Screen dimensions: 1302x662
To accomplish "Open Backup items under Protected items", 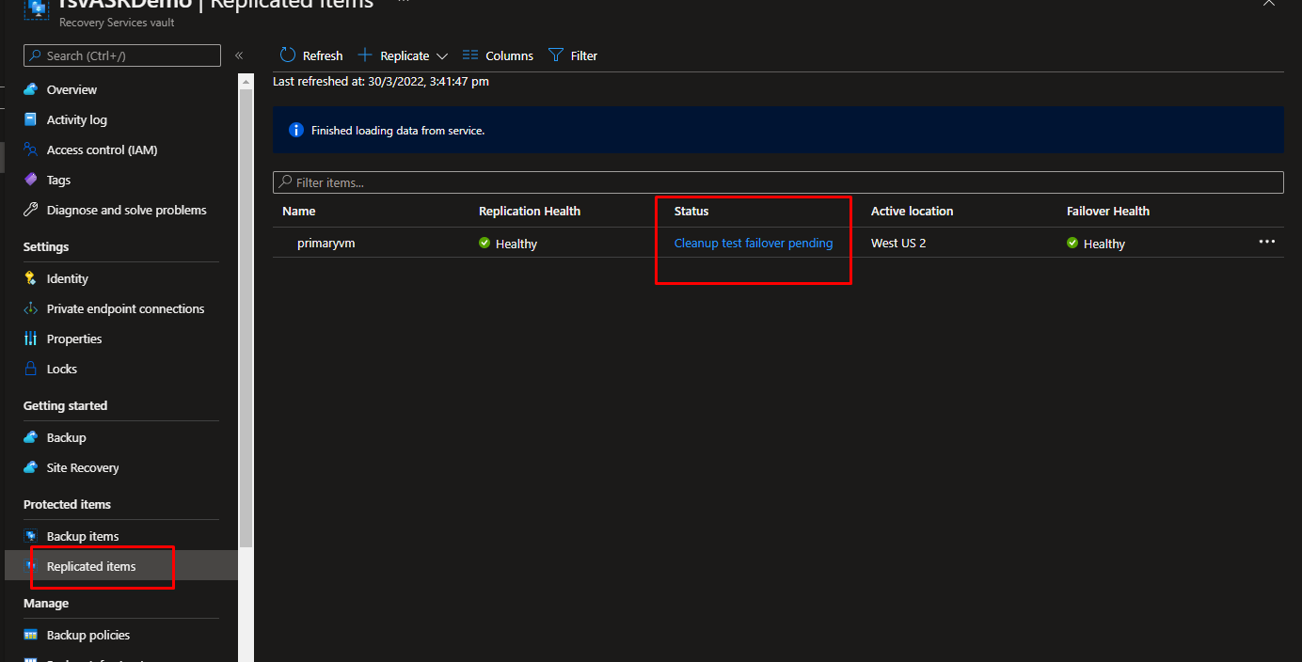I will (x=31, y=536).
